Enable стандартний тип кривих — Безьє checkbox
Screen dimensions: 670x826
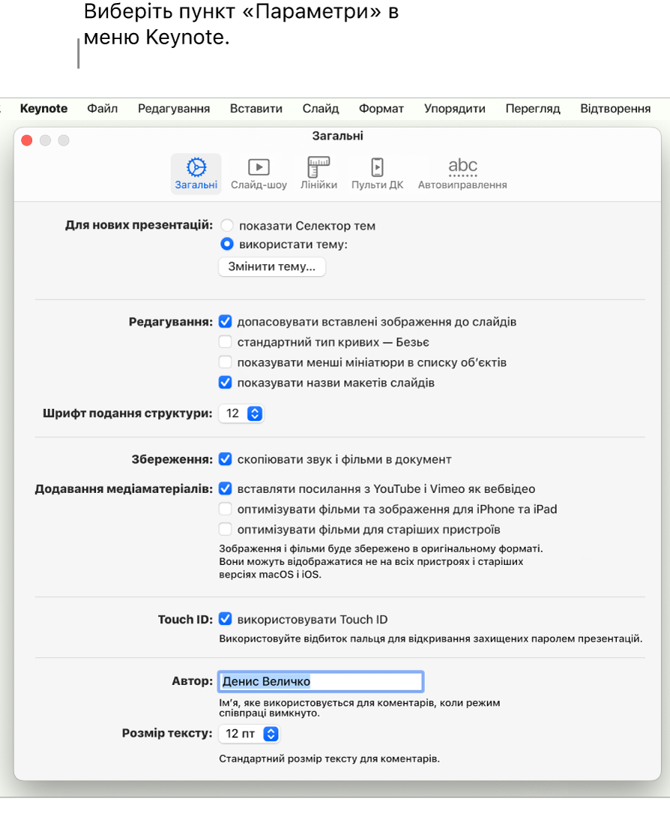(x=226, y=342)
